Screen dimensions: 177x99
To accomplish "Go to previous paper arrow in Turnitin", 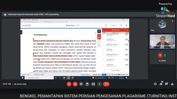I will (106, 26).
